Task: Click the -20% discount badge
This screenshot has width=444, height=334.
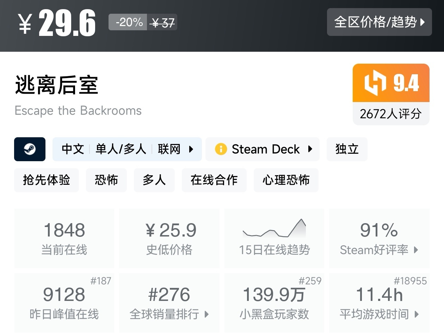Action: tap(128, 22)
